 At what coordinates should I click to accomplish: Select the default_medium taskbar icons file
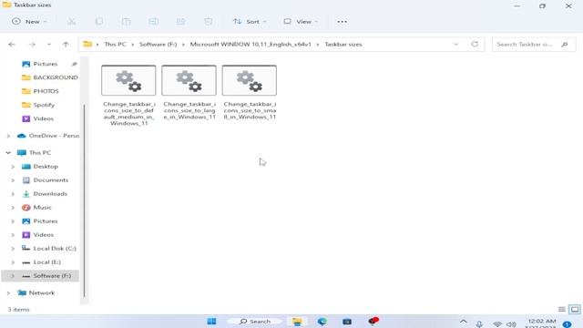[x=128, y=96]
